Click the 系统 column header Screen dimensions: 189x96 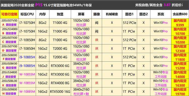161,14
